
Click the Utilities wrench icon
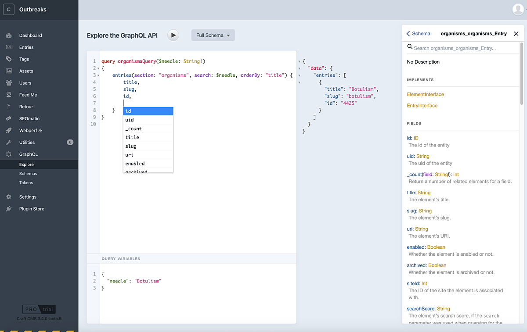click(x=9, y=142)
